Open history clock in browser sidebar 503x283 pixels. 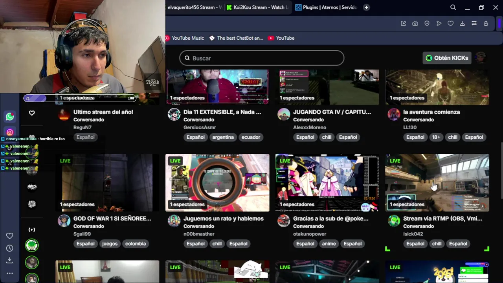coord(10,248)
